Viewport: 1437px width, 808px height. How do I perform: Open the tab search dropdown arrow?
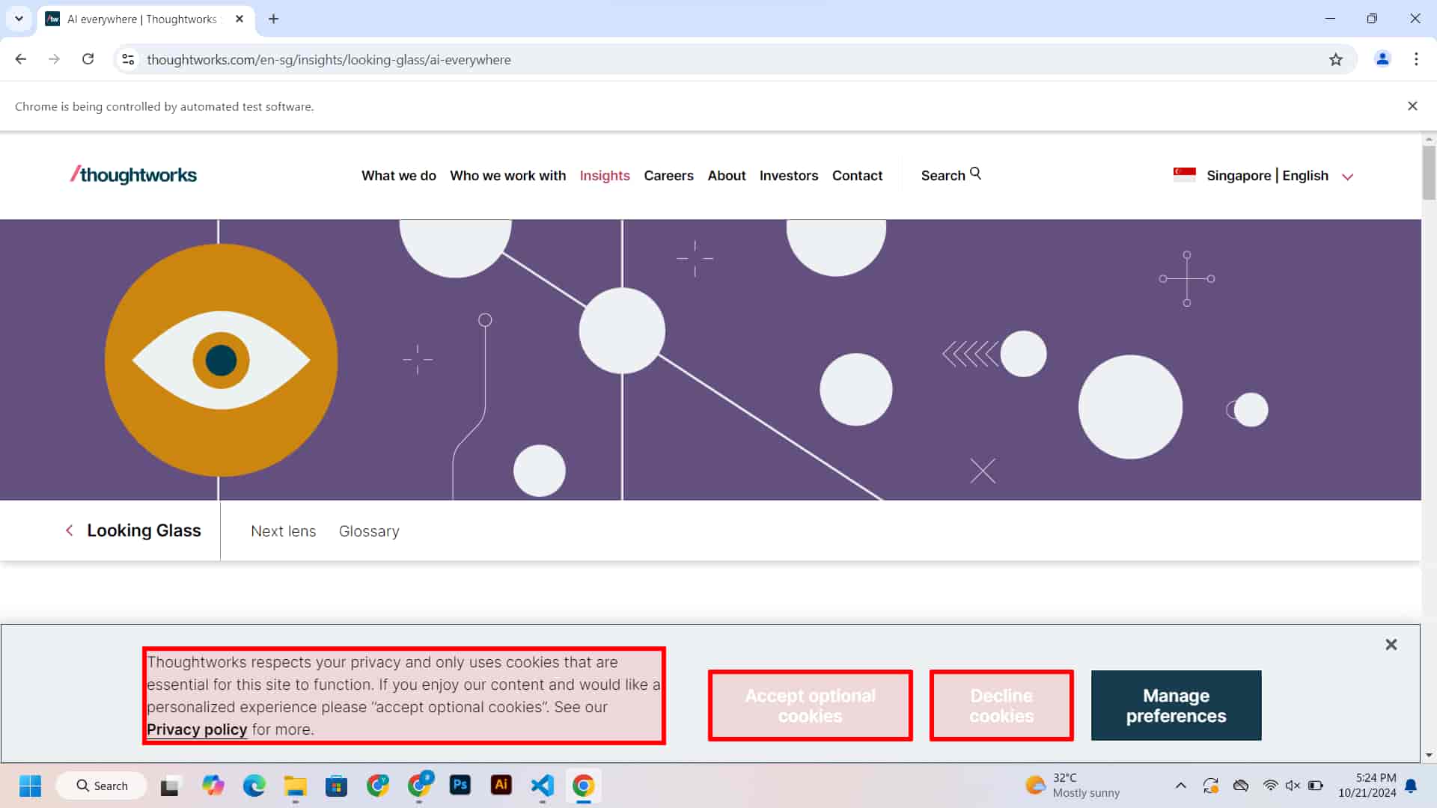(19, 19)
